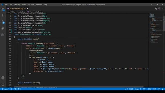The height and width of the screenshot is (93, 165).
Task: Change encoding via UTF-8
Action: [x=144, y=89]
